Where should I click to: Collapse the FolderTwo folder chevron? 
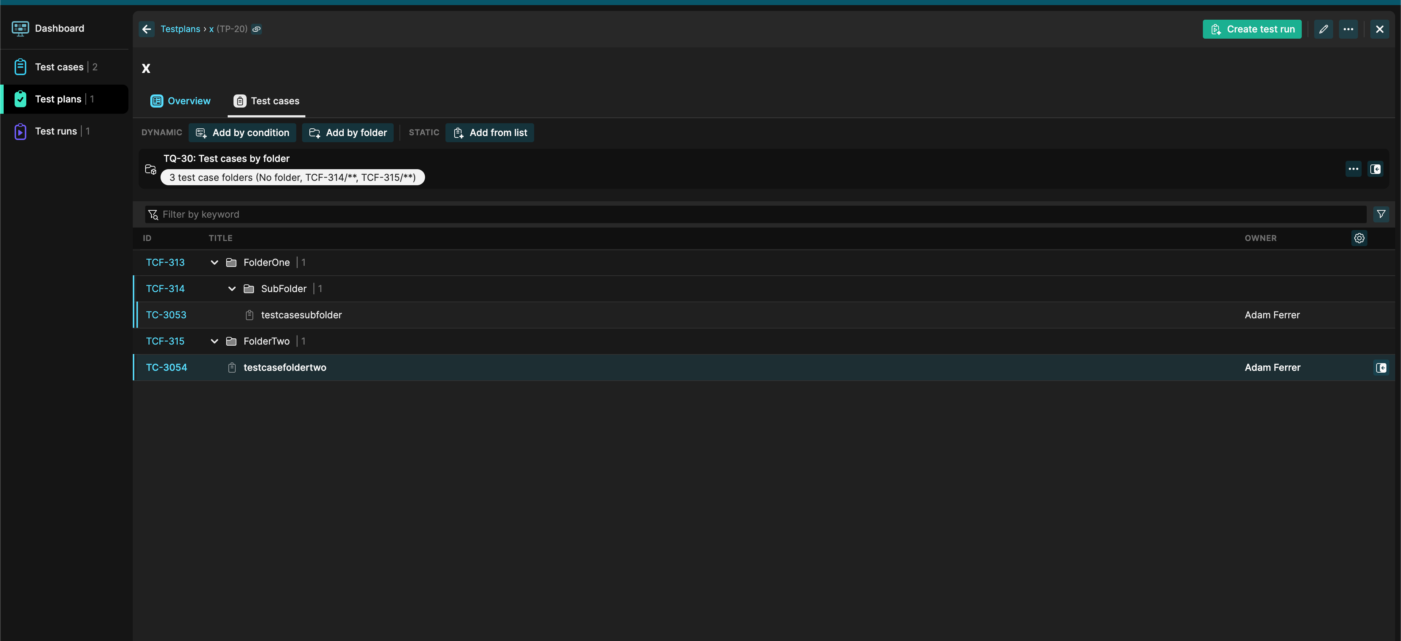(214, 341)
